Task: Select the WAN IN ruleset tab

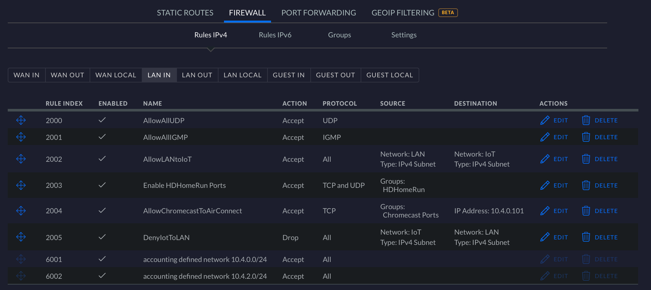Action: pos(26,75)
